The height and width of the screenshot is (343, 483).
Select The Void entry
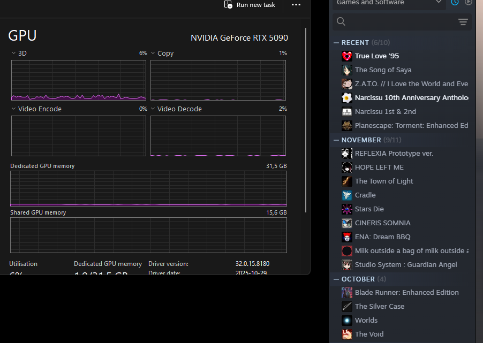coord(369,334)
